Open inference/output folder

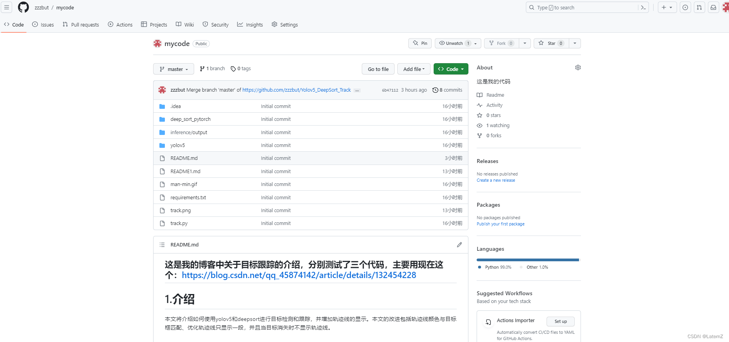click(189, 132)
